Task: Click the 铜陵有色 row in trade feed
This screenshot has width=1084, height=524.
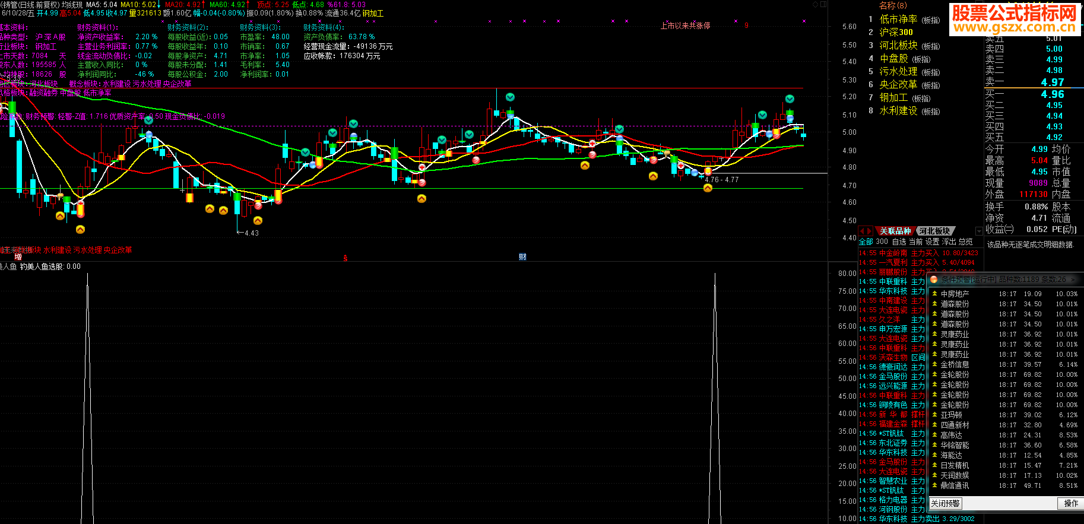Action: tap(892, 405)
